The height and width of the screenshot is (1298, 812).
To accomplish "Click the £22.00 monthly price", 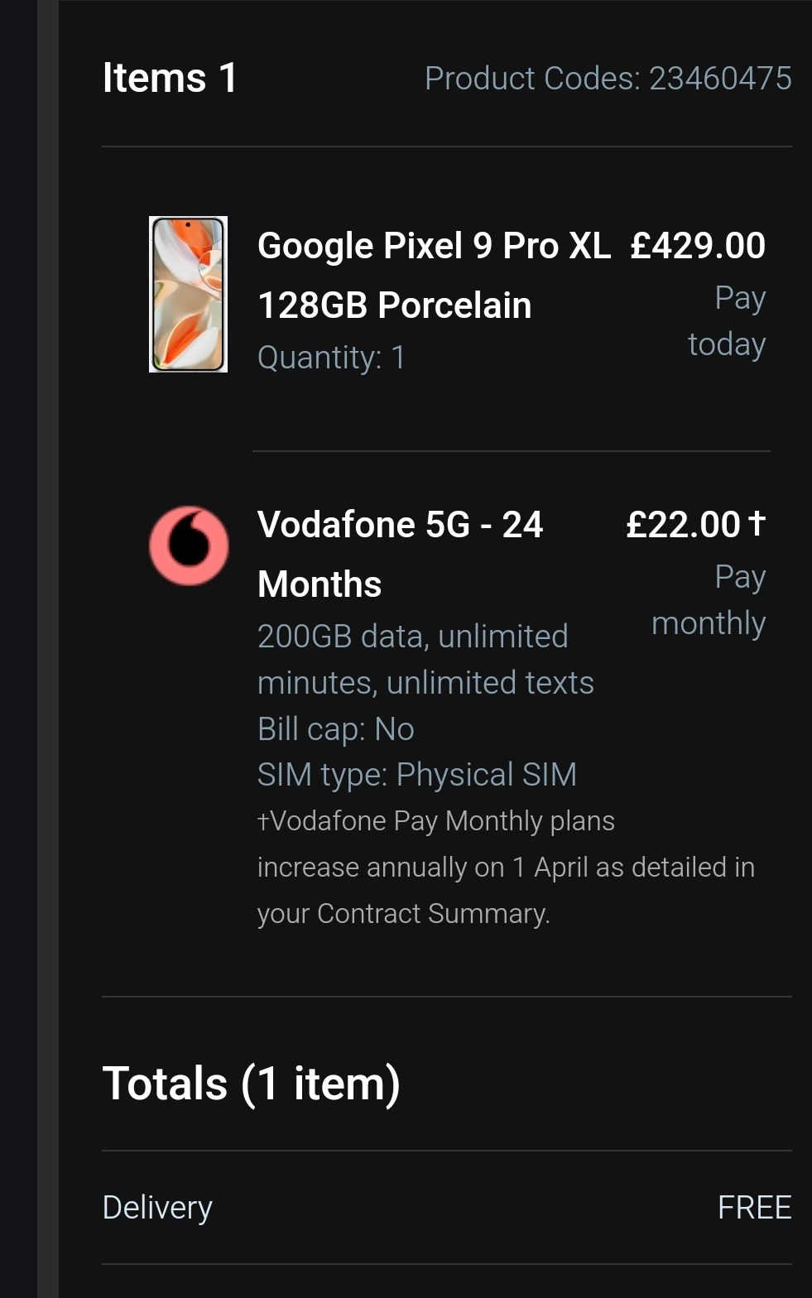I will [x=683, y=525].
